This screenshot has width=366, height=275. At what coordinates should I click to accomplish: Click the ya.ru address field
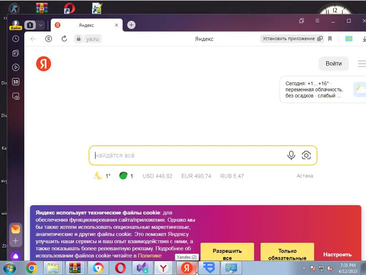pos(93,39)
